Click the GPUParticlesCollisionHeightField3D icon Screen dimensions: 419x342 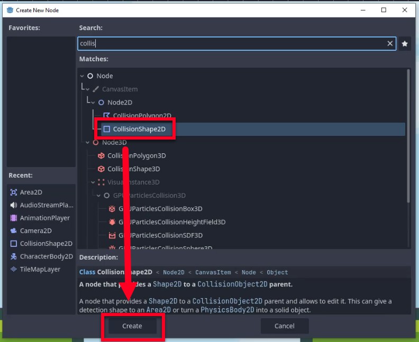tap(112, 222)
